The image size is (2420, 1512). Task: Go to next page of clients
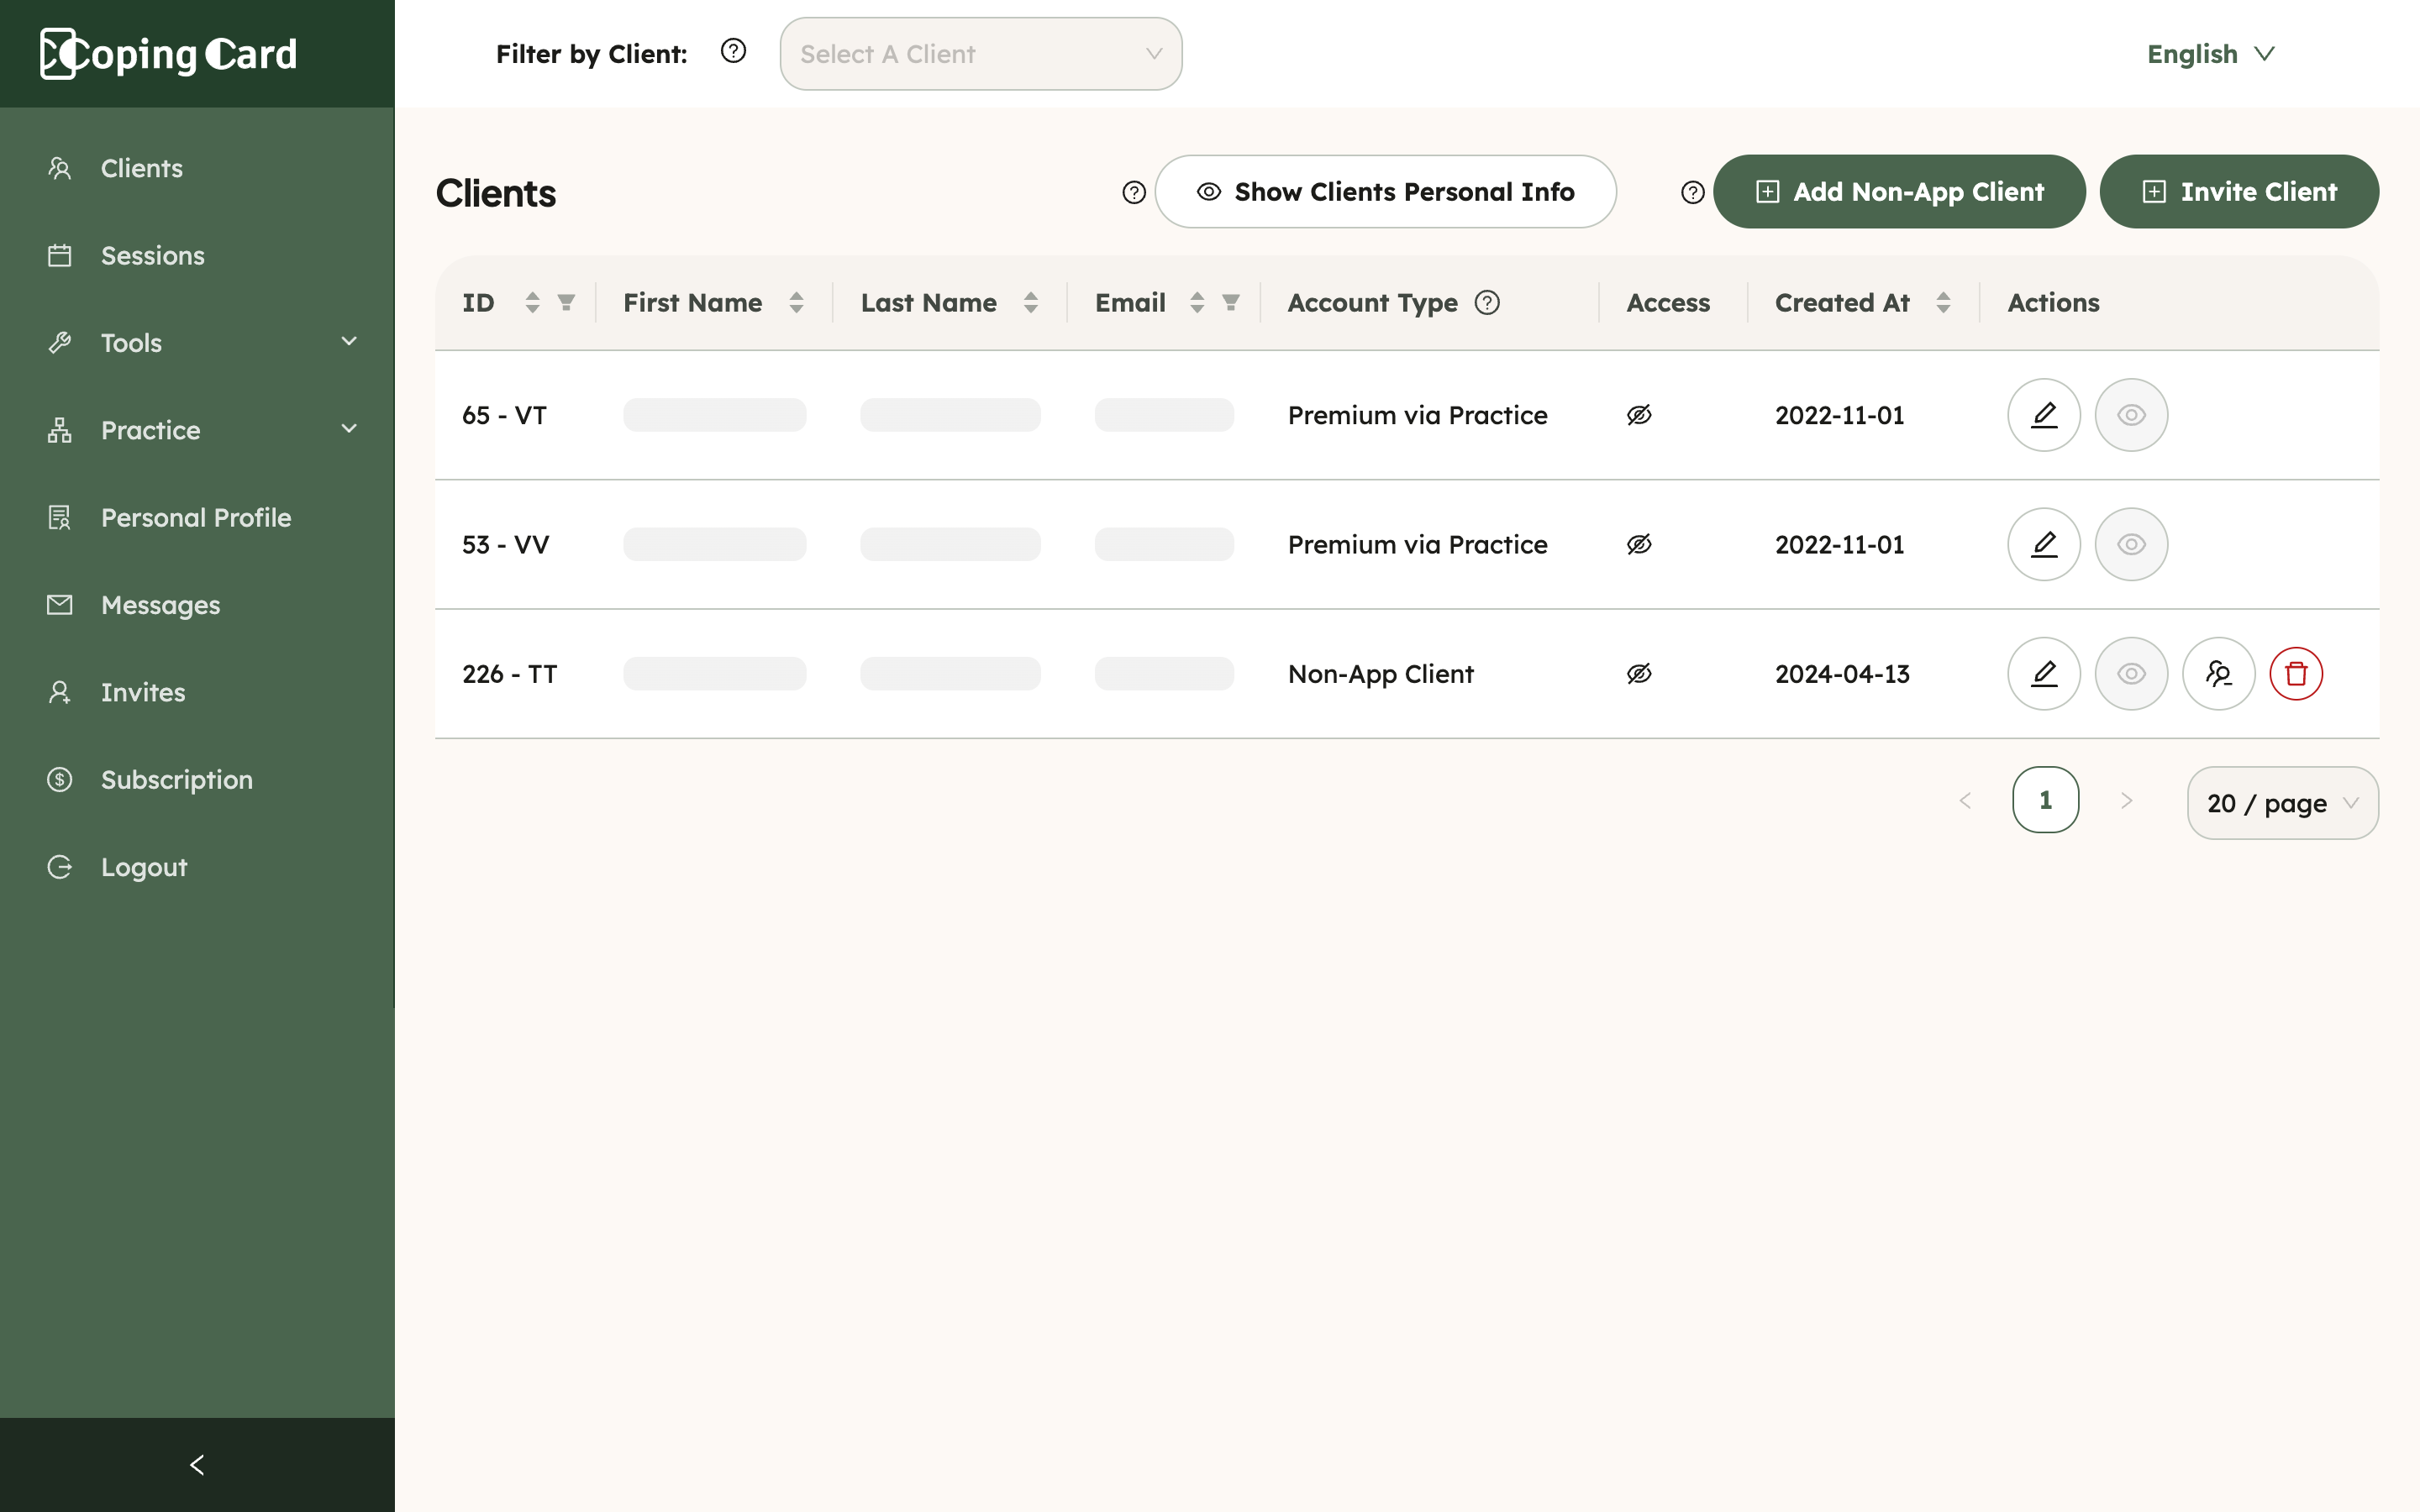point(2126,800)
